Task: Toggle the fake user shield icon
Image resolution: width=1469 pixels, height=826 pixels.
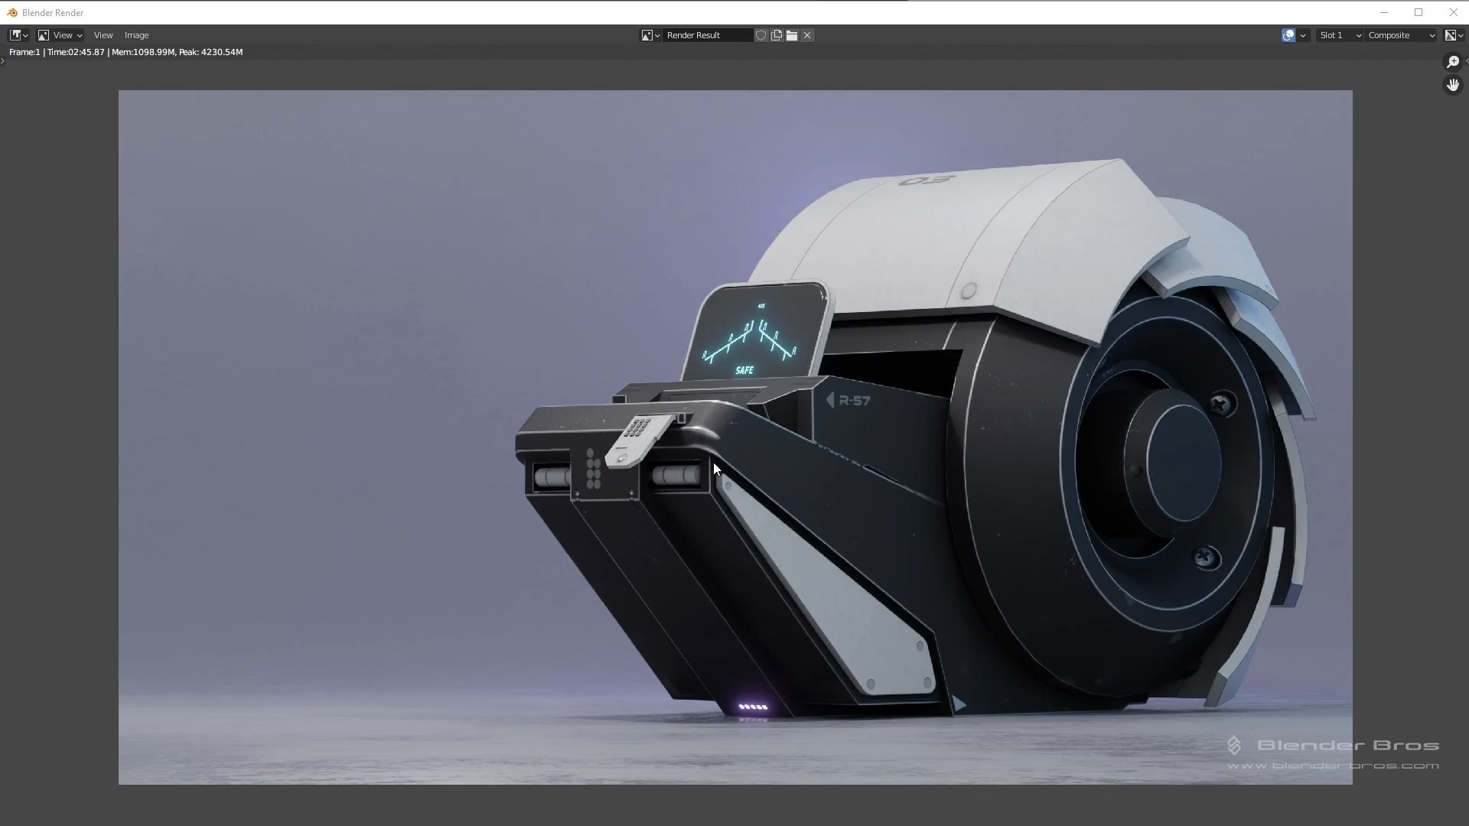Action: 761,35
